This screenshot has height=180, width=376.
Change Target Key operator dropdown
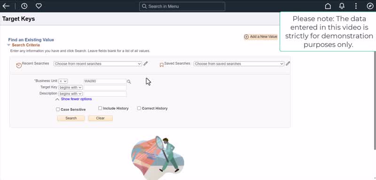click(x=70, y=88)
